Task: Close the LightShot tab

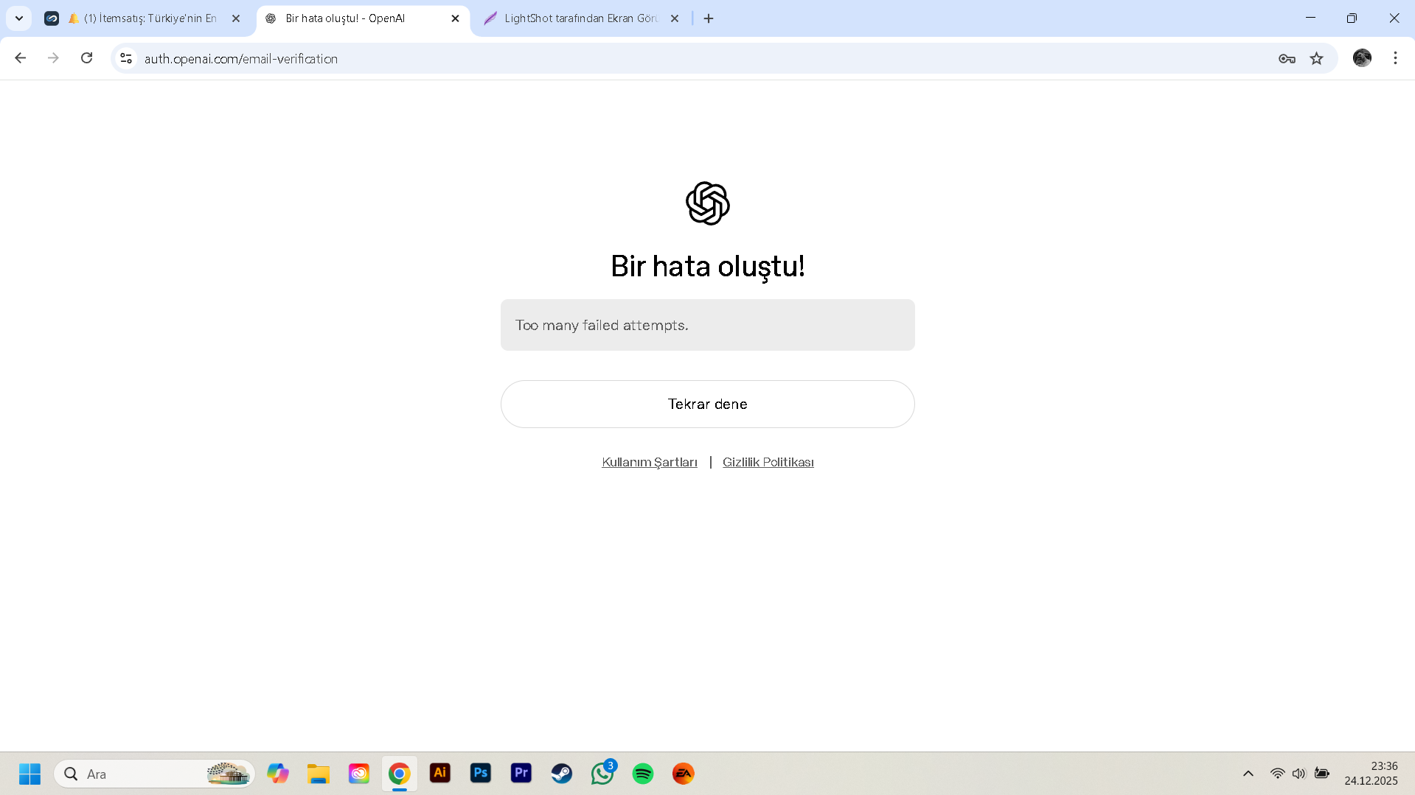Action: click(x=674, y=18)
